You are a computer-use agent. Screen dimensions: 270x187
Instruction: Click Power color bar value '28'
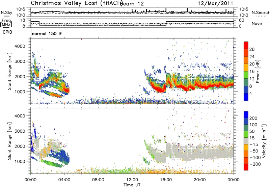click(x=252, y=49)
